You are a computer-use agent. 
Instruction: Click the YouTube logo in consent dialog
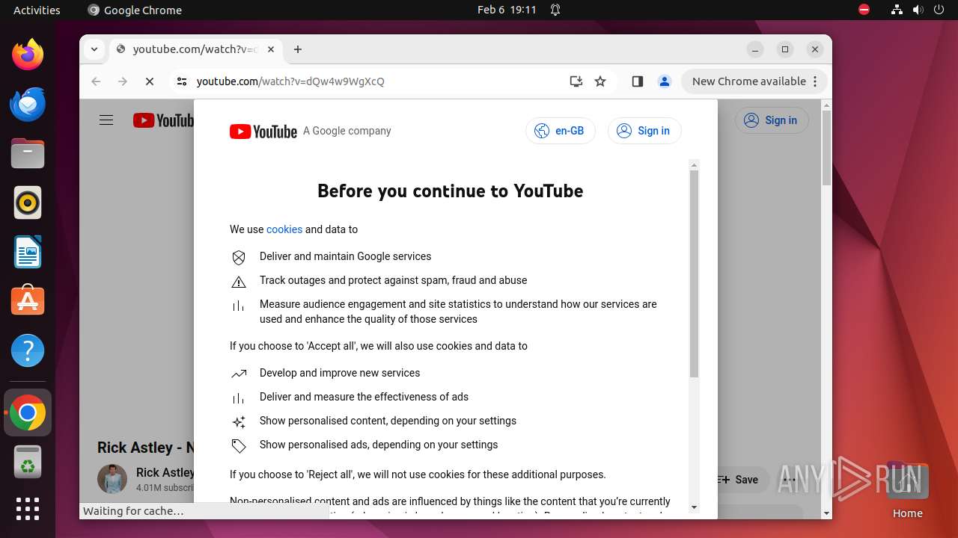pyautogui.click(x=263, y=132)
